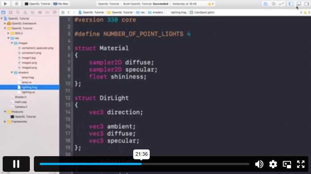Open the Project navigator folder icon
This screenshot has height=174, width=311.
coord(4,12)
